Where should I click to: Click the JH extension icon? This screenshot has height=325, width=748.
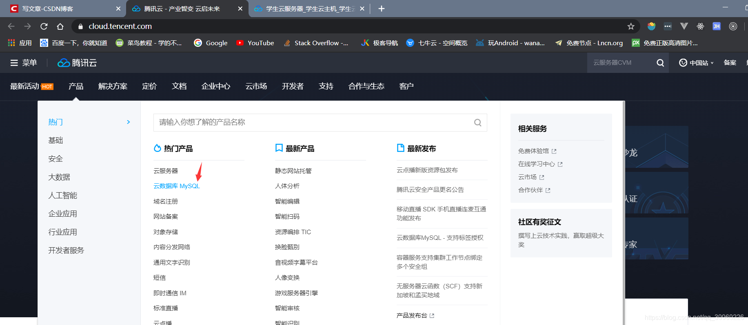click(x=717, y=26)
